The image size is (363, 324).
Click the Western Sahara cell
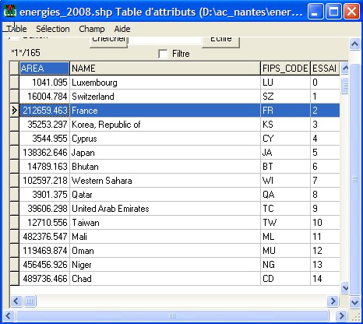(165, 181)
